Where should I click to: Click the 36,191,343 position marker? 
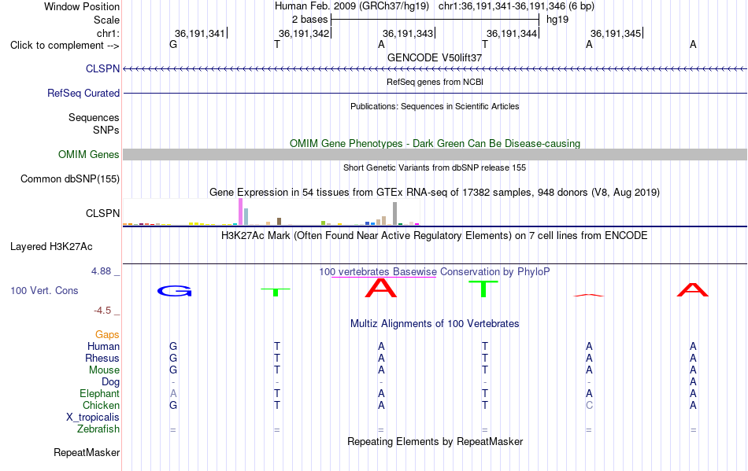click(x=407, y=33)
